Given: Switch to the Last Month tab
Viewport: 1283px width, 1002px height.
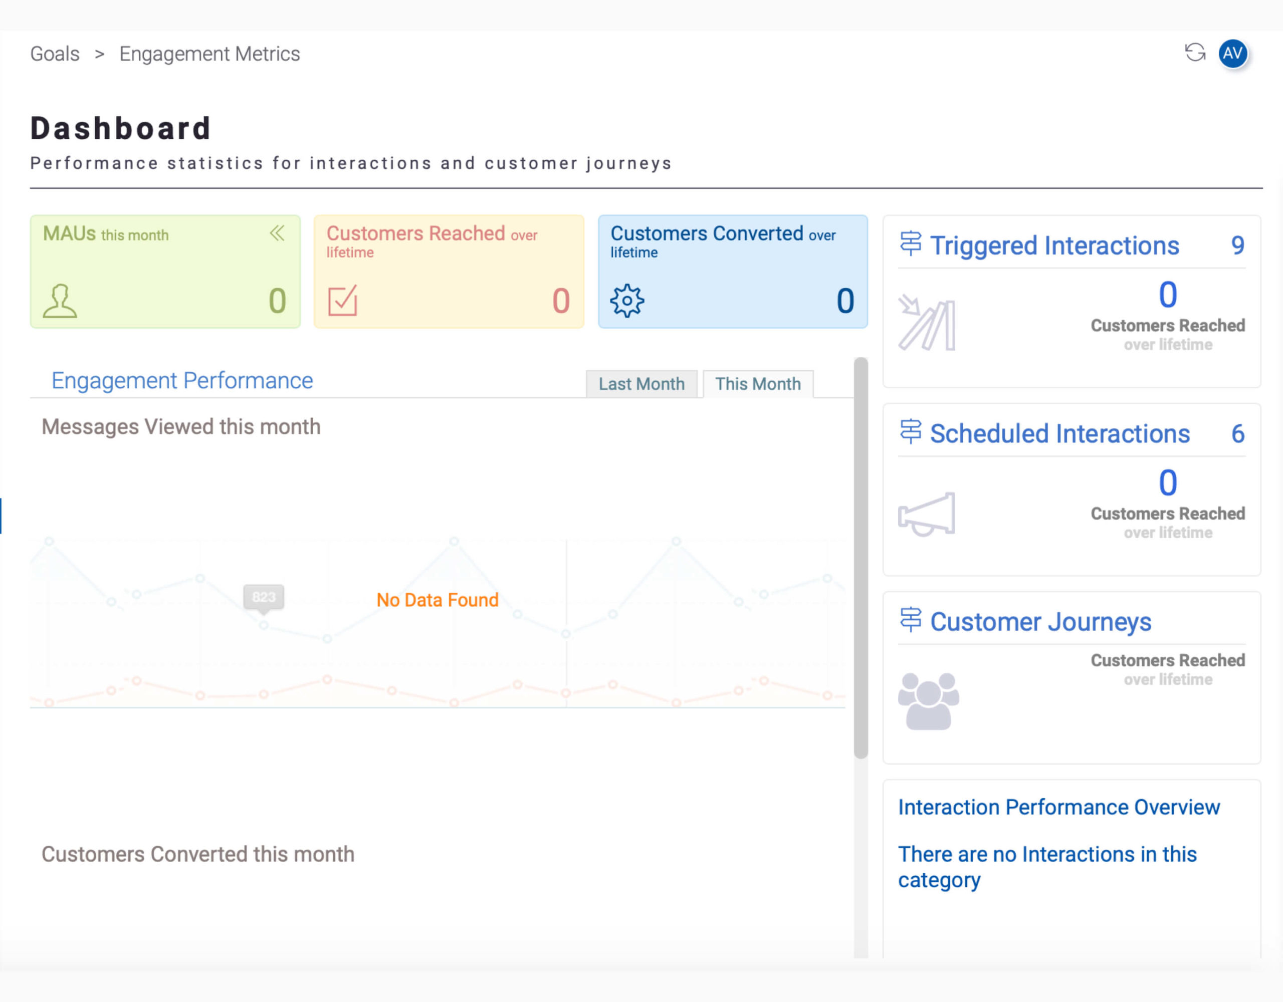Looking at the screenshot, I should [641, 384].
